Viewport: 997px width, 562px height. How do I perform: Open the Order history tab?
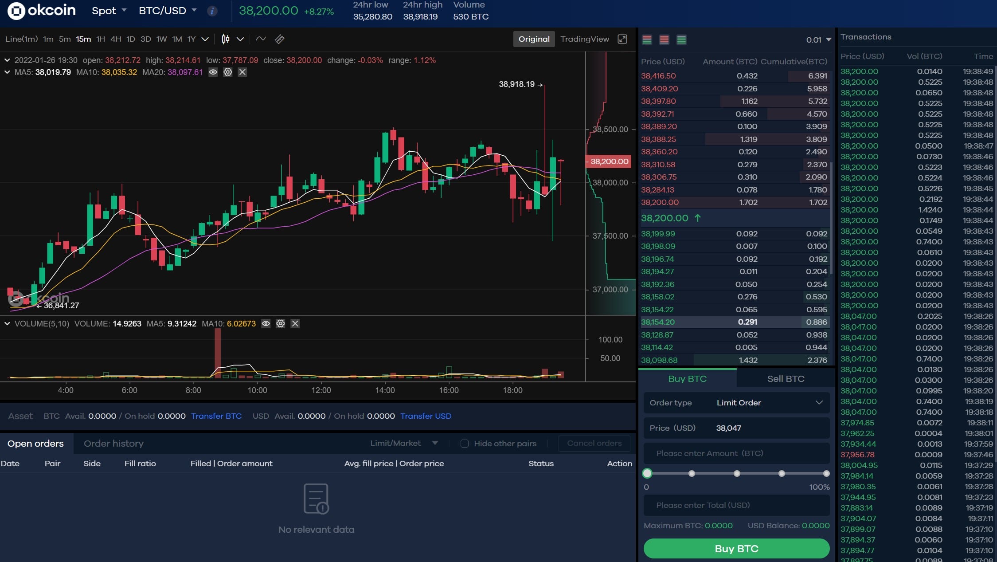113,443
